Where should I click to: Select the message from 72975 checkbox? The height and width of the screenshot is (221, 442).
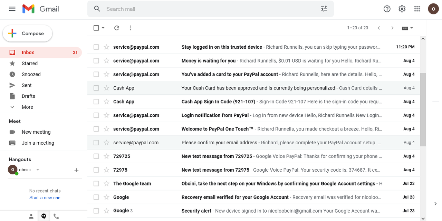96,170
